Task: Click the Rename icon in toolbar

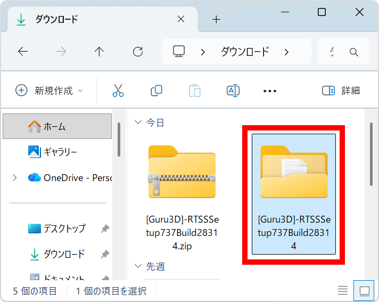Action: pos(233,91)
